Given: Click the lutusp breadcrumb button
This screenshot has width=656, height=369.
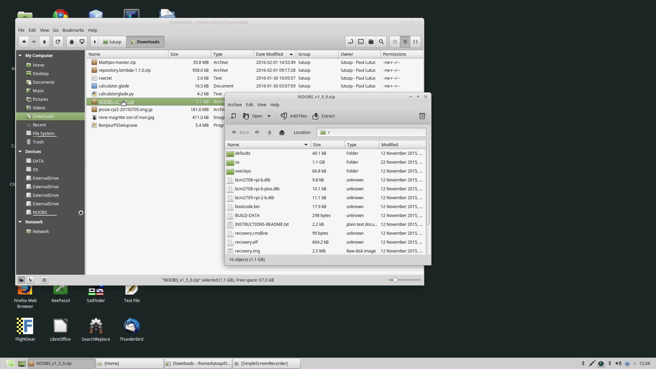Looking at the screenshot, I should [112, 42].
